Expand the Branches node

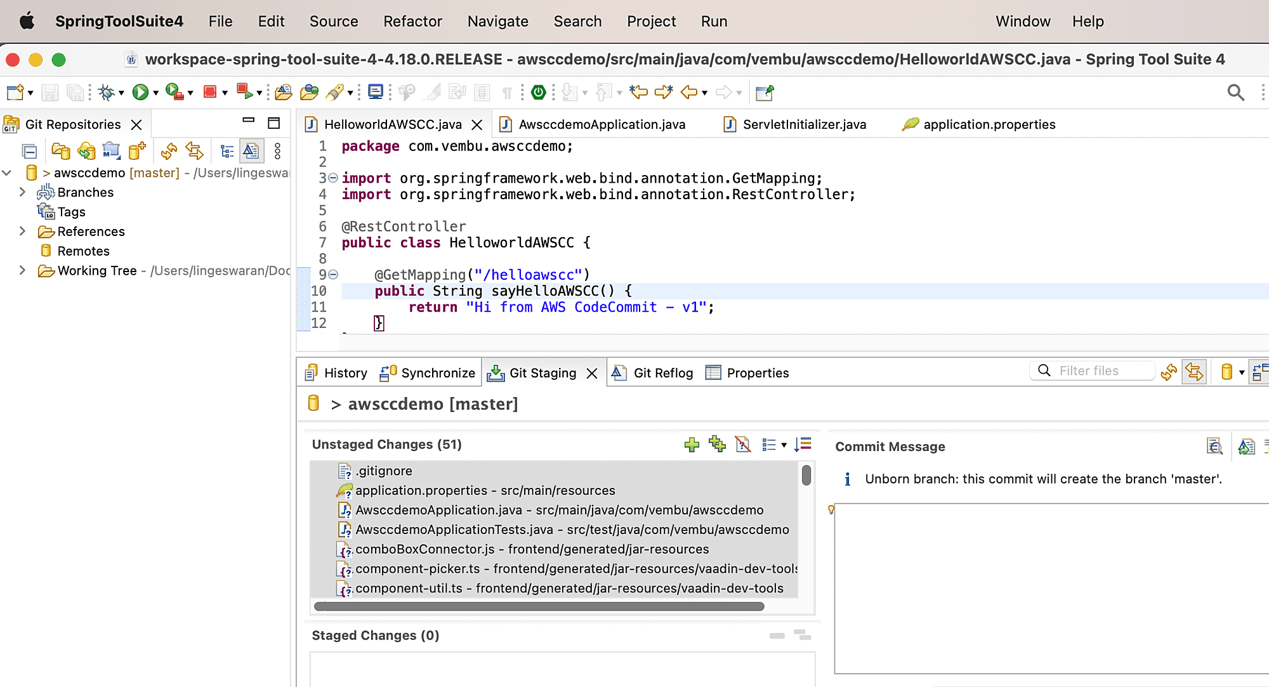(x=22, y=192)
